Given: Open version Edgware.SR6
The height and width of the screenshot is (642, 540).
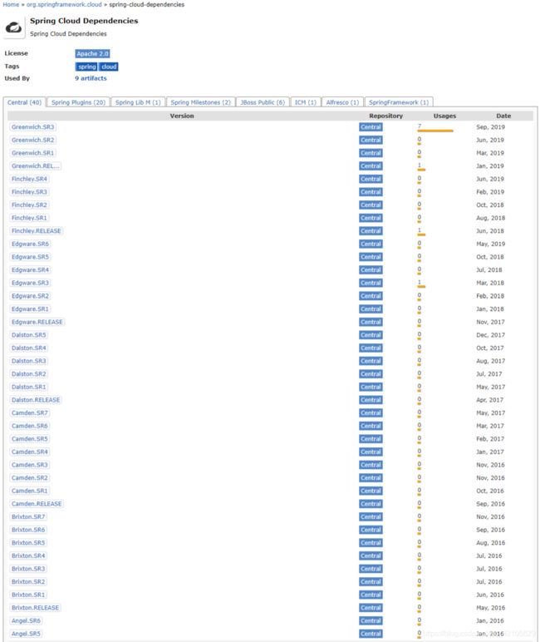Looking at the screenshot, I should [30, 244].
